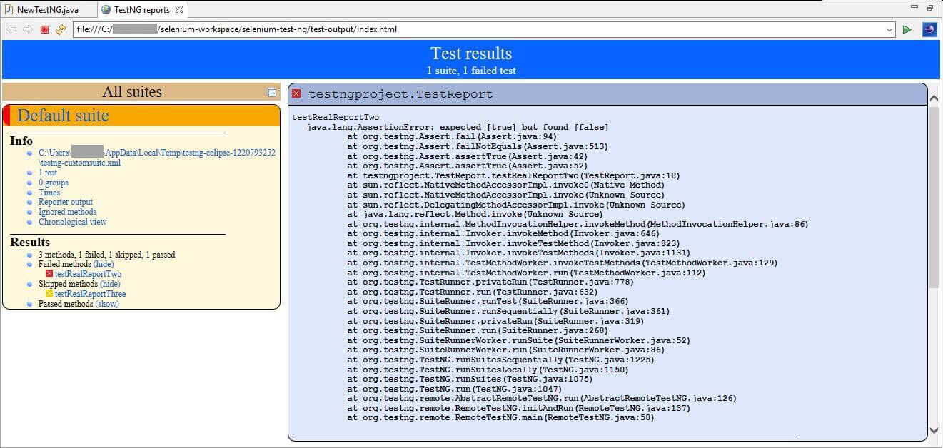Open the URL address bar dropdown
The width and height of the screenshot is (943, 448).
[889, 29]
